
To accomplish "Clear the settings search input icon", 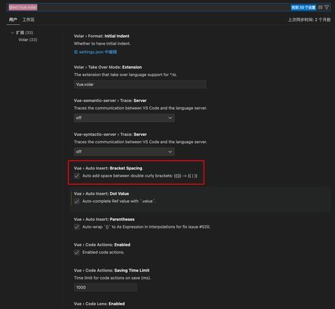I will [320, 7].
